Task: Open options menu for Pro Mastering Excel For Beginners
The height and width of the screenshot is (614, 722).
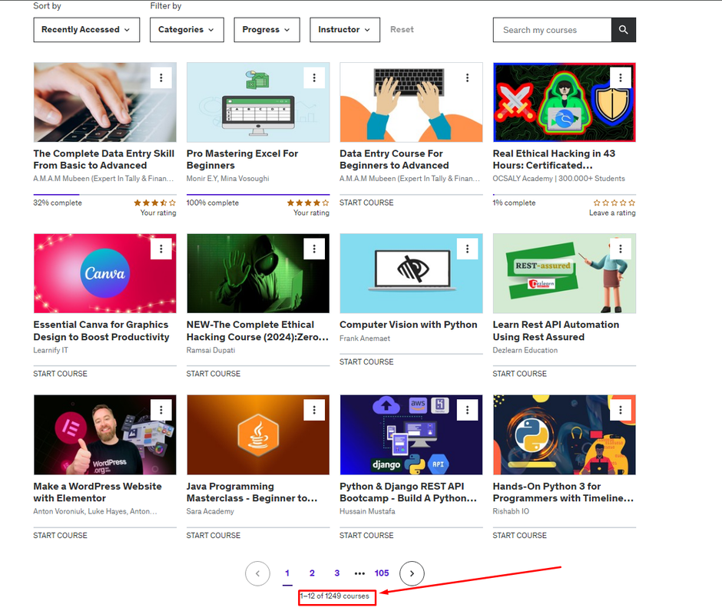Action: [314, 78]
